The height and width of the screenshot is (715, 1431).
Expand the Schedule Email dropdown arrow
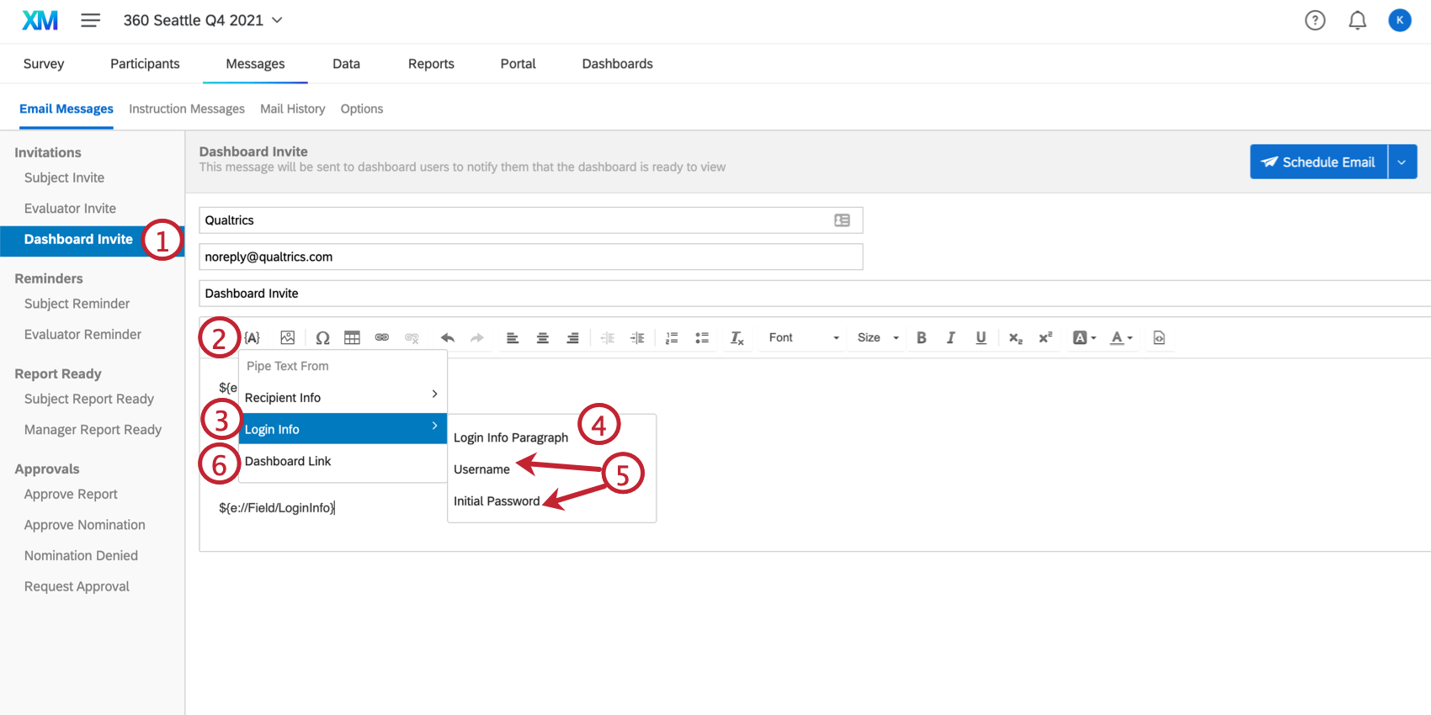tap(1402, 162)
